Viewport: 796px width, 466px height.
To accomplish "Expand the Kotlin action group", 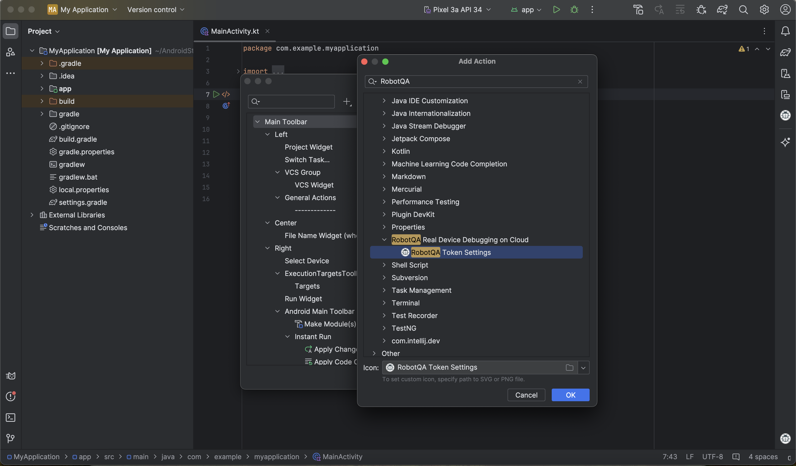I will (384, 151).
